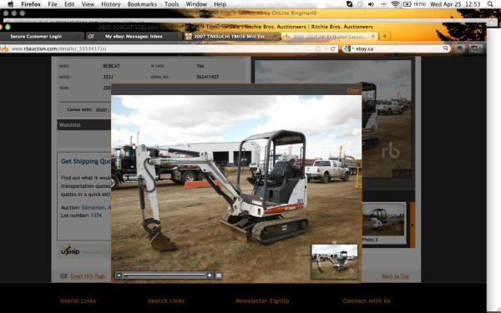Click the image zoom slider track
Viewport: 501px width, 313px height.
[164, 275]
